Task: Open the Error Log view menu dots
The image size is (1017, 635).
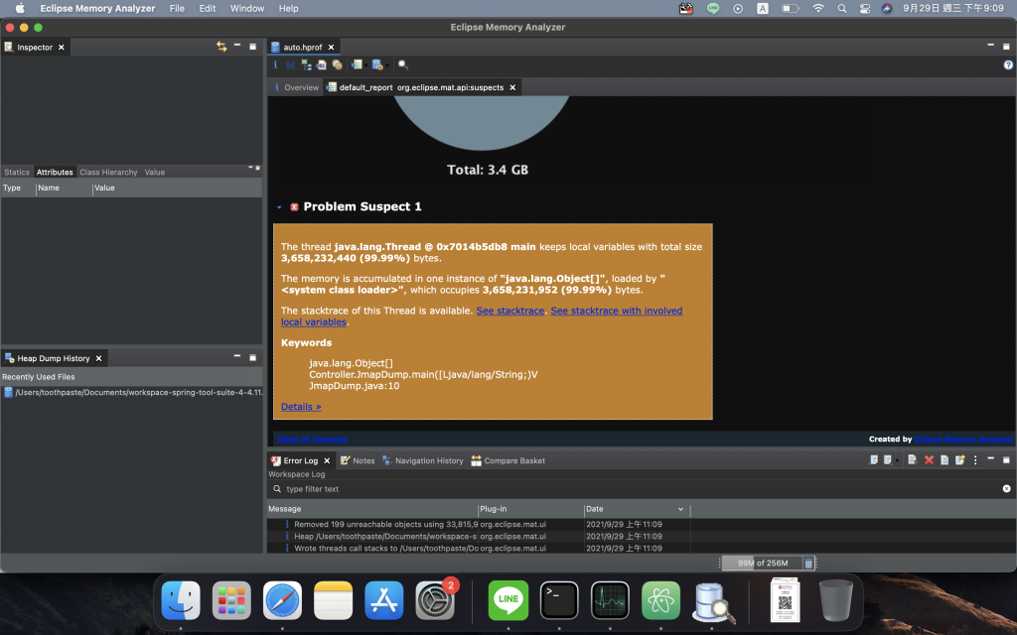Action: point(975,460)
